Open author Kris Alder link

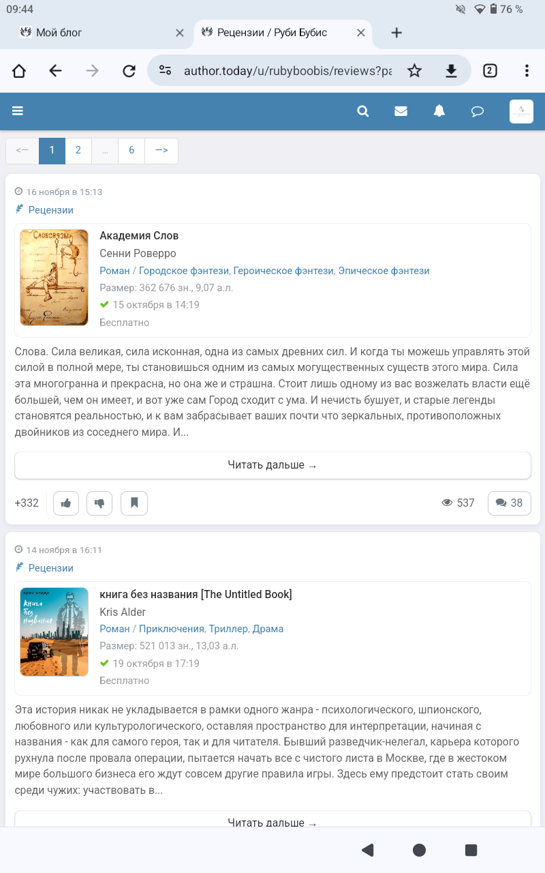pyautogui.click(x=123, y=612)
